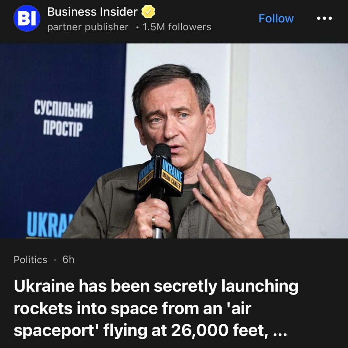
Task: Open the Ukraine rockets article headline
Action: pyautogui.click(x=156, y=308)
